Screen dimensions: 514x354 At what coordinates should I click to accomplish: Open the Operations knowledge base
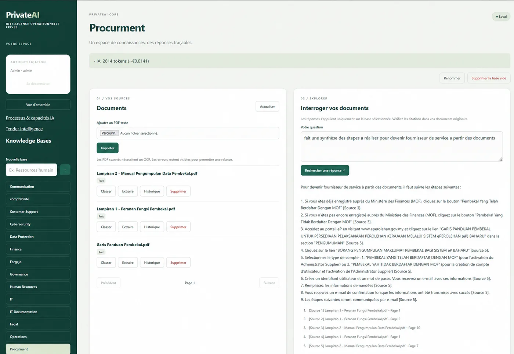38,336
